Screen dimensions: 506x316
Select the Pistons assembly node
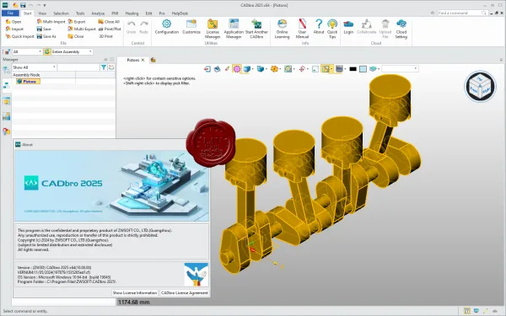30,81
